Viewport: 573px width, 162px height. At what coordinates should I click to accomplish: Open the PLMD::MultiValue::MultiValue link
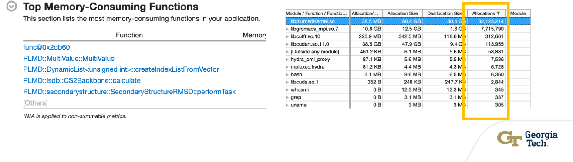tap(69, 58)
